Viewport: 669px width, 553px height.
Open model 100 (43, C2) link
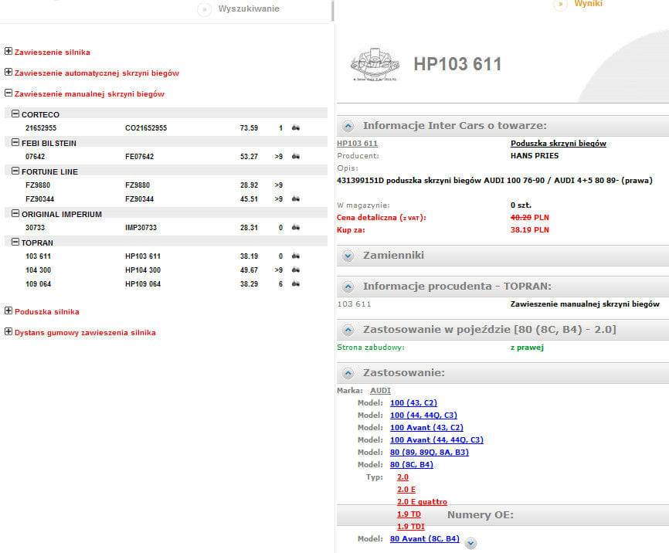pos(413,403)
